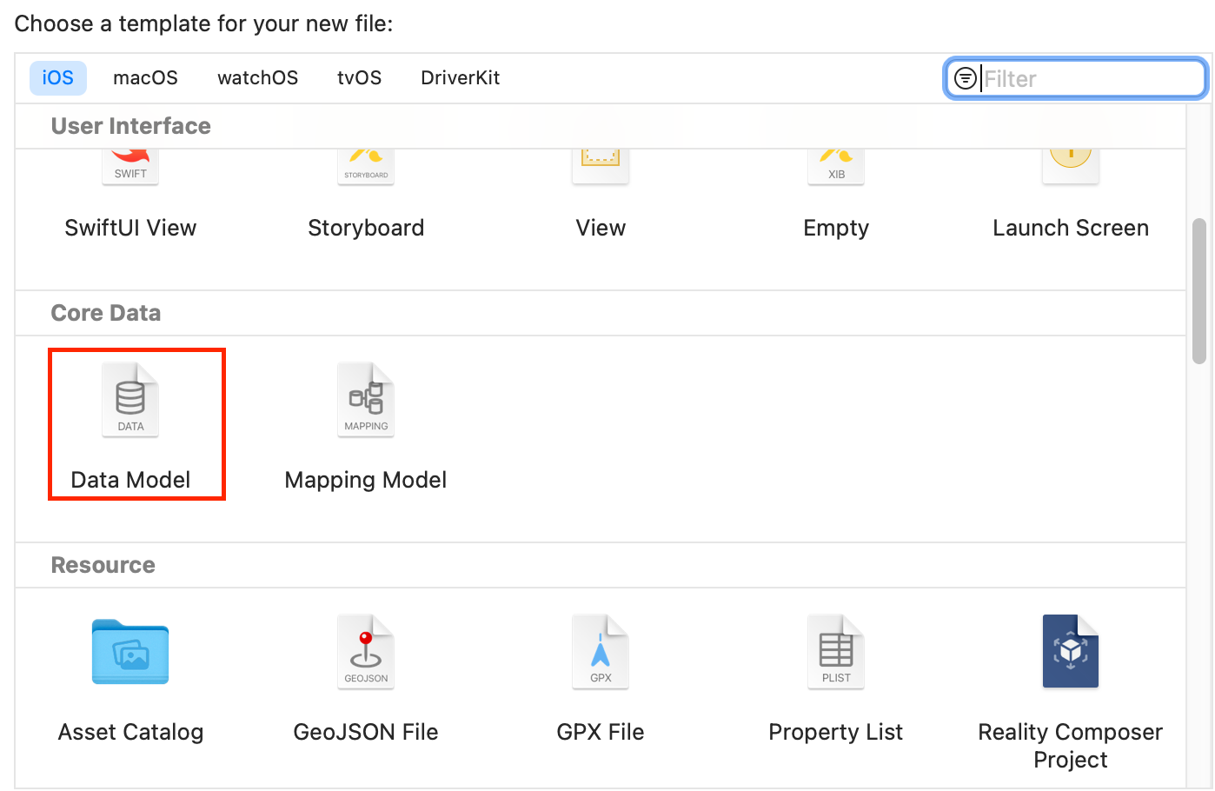
Task: Click the User Interface section header
Action: [131, 126]
